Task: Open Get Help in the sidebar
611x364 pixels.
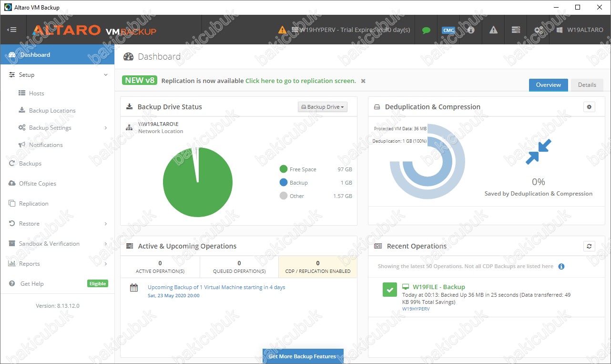Action: point(32,284)
